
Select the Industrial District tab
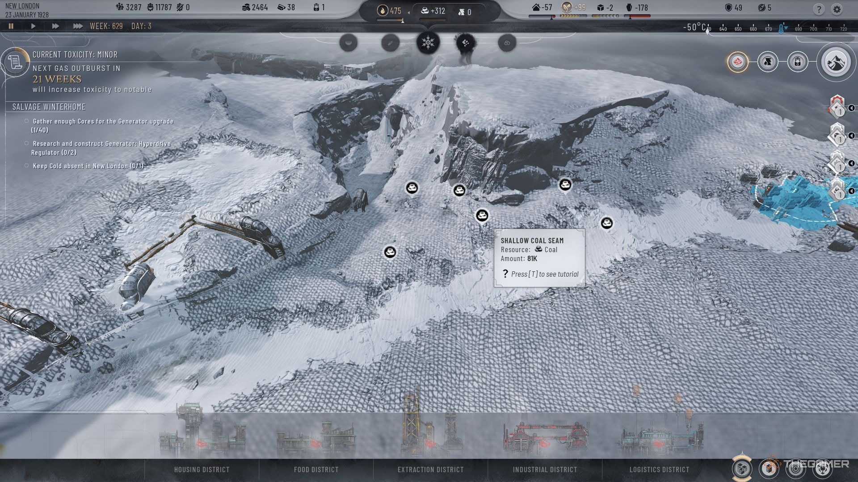click(x=545, y=470)
